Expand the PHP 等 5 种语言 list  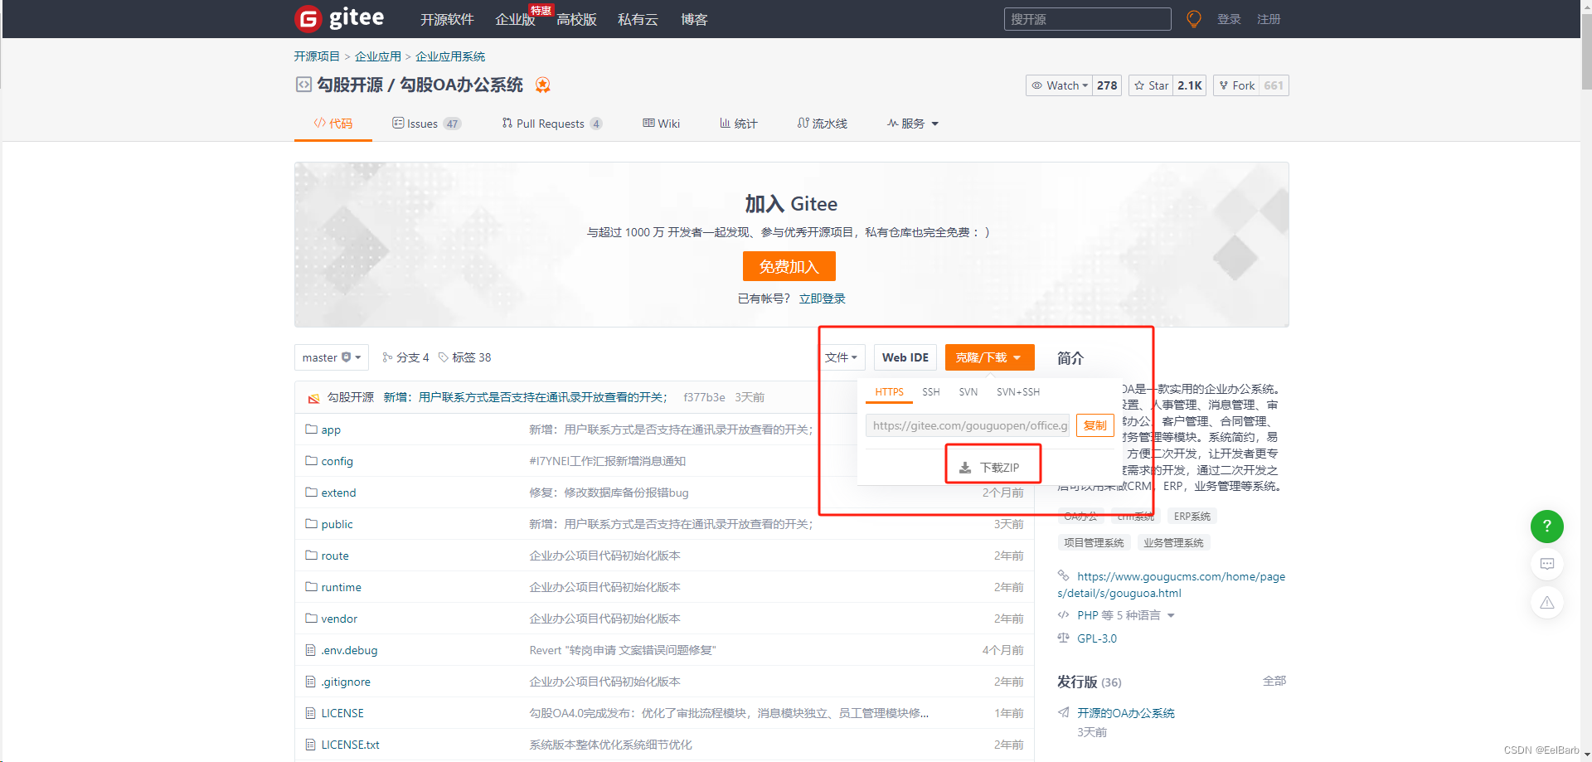pos(1126,615)
